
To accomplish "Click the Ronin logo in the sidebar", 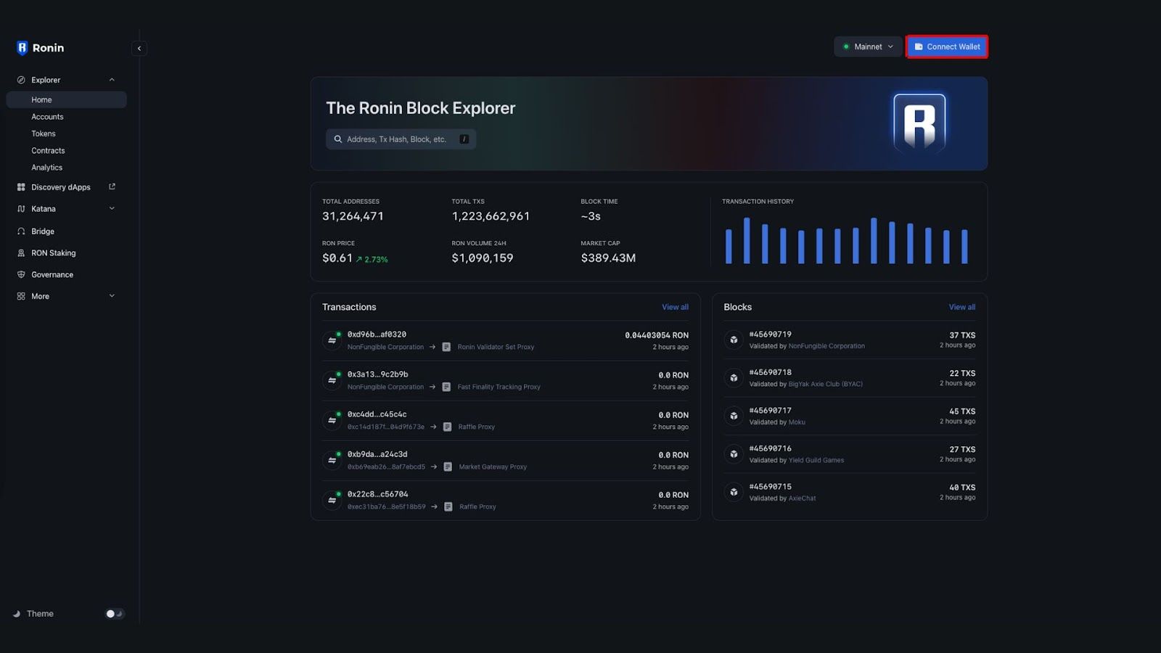I will point(40,48).
